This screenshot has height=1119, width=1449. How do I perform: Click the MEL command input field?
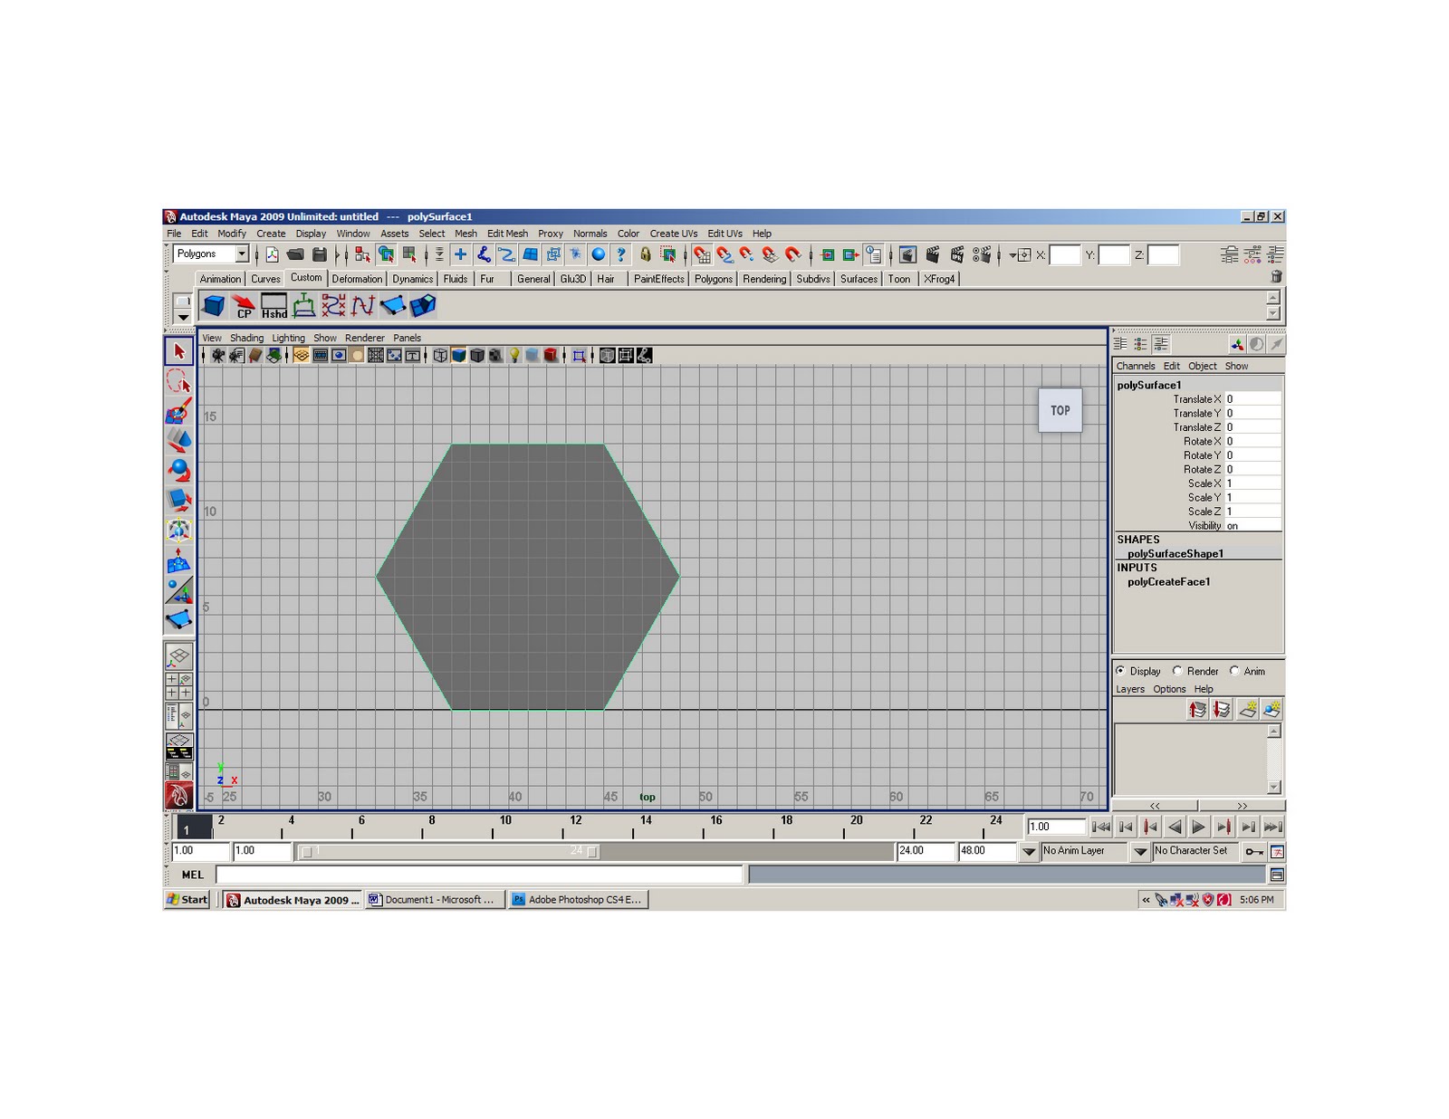pyautogui.click(x=479, y=875)
